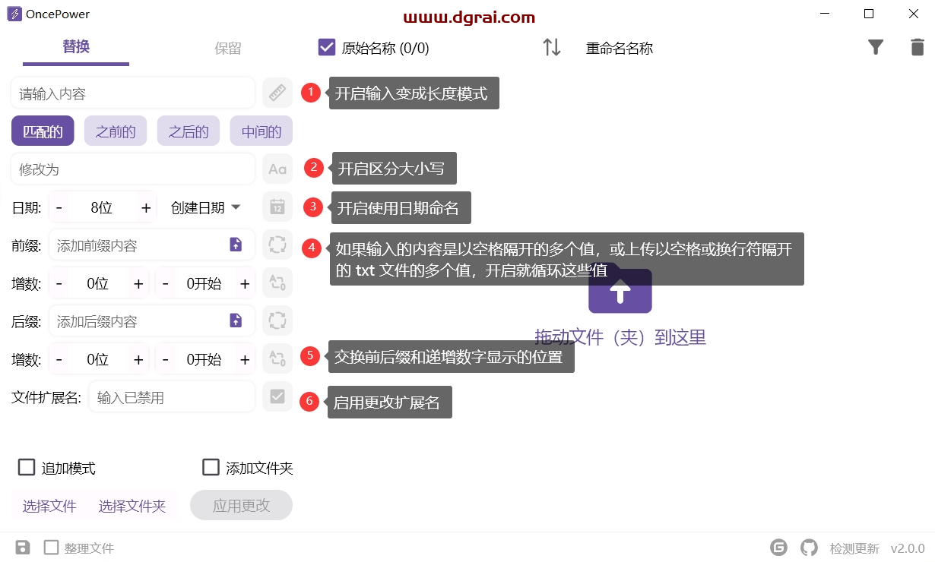
Task: Click the trash delete icon
Action: (918, 47)
